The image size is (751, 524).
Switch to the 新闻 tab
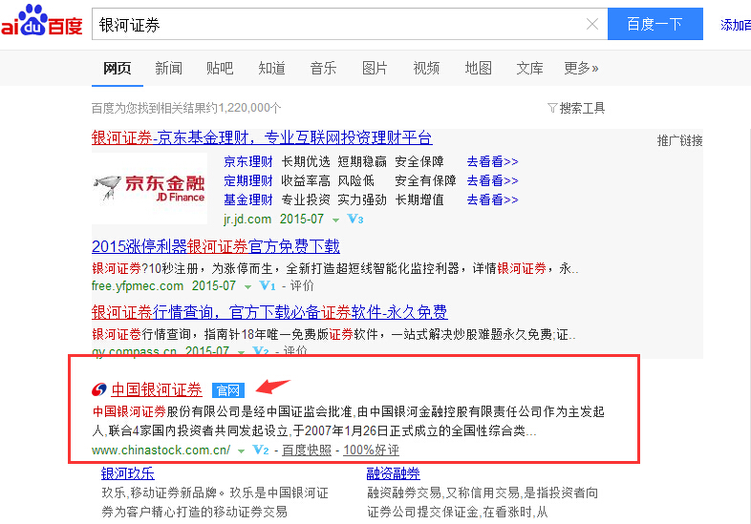[169, 68]
